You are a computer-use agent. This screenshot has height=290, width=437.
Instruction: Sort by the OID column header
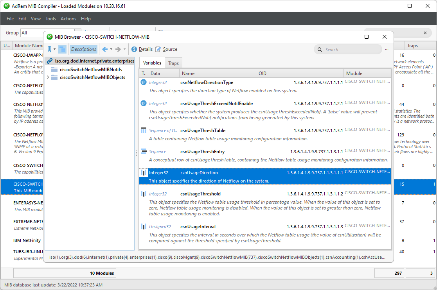pyautogui.click(x=300, y=73)
